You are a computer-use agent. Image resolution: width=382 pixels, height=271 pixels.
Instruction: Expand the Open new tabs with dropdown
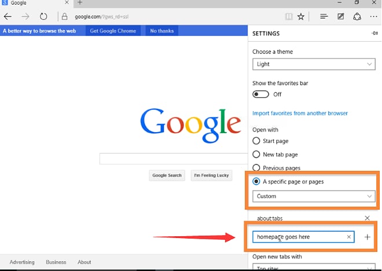point(314,266)
